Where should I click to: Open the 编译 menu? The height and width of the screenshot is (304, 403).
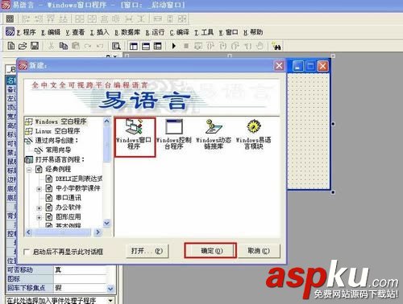(x=180, y=32)
